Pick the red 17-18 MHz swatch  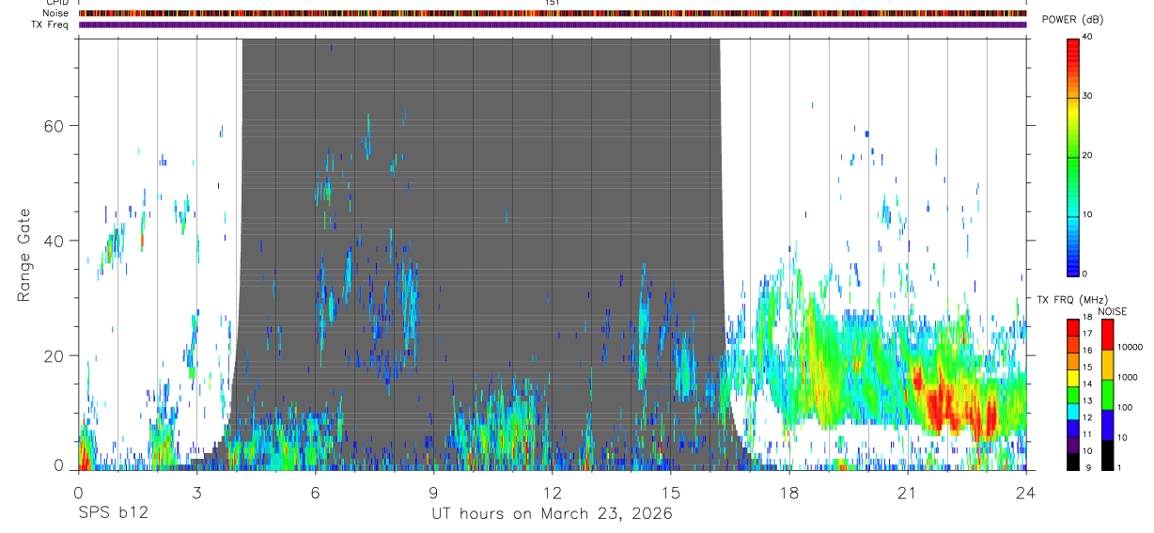[x=1073, y=327]
